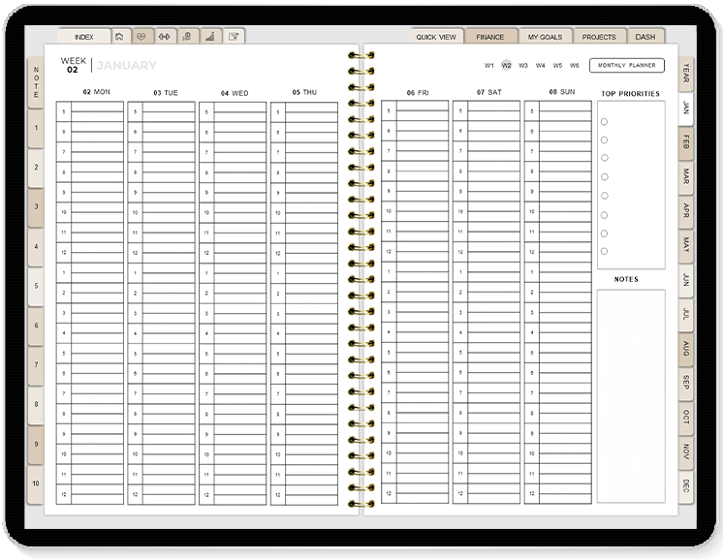Navigate to the FEB month tab
The height and width of the screenshot is (560, 723).
click(686, 142)
